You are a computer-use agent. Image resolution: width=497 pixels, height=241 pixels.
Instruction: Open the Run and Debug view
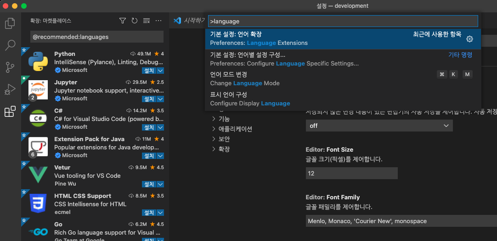click(10, 89)
